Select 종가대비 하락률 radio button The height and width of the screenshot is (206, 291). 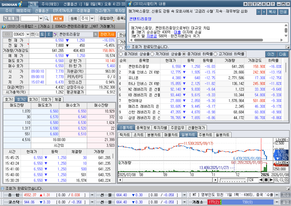184,54
